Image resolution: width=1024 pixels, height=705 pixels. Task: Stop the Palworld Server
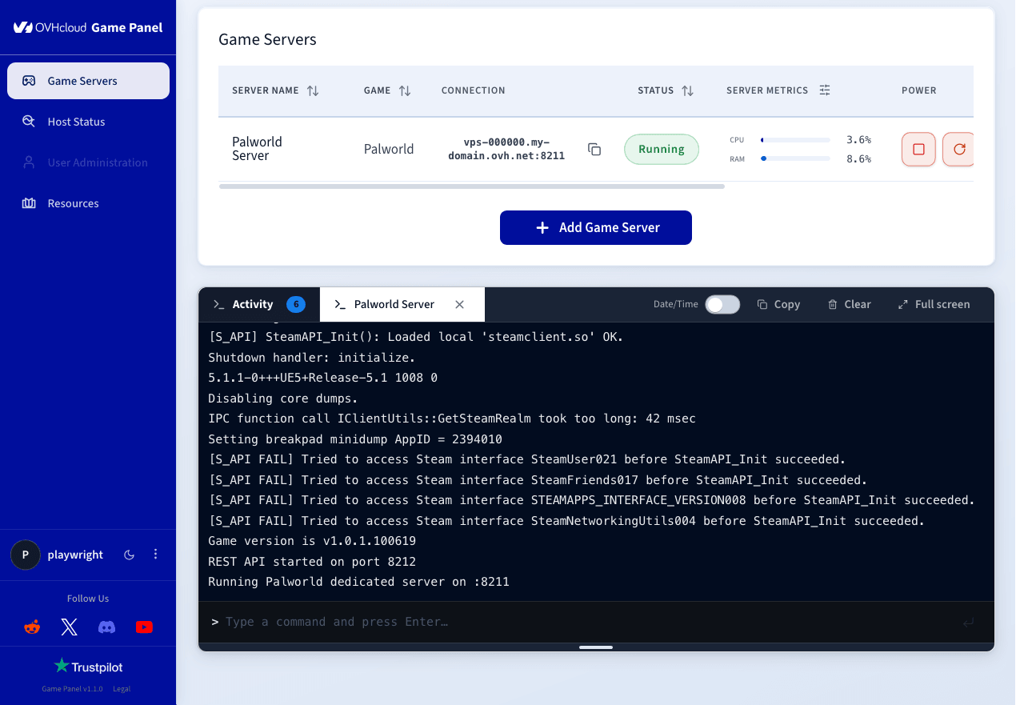tap(918, 150)
